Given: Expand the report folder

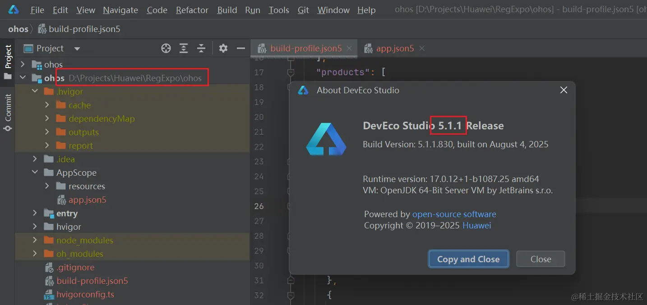Looking at the screenshot, I should coord(47,146).
